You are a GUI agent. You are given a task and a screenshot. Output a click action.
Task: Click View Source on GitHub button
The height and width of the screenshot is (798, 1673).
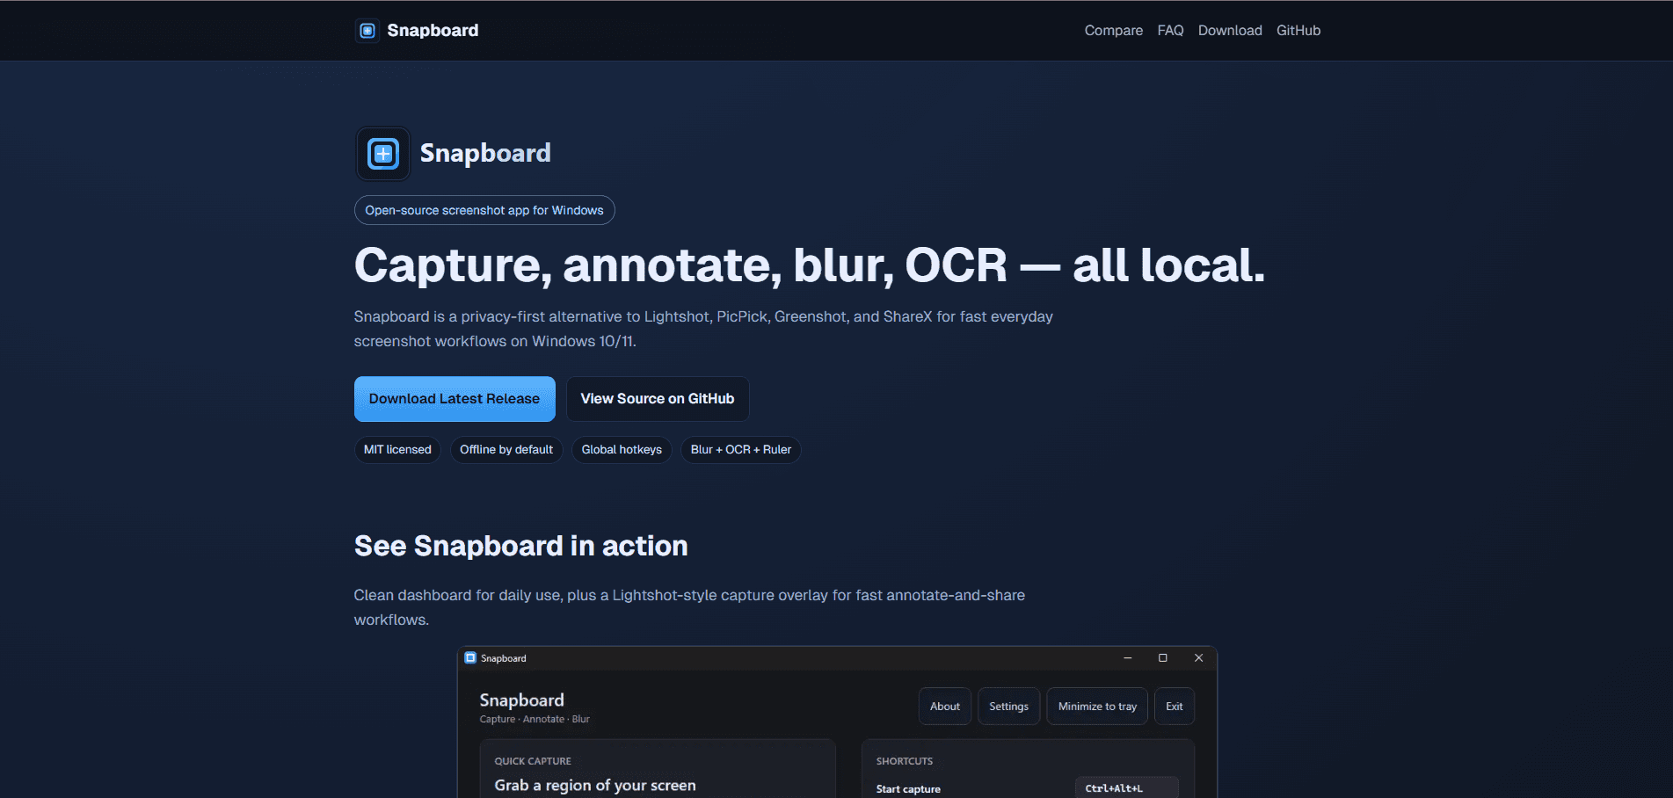pyautogui.click(x=658, y=399)
